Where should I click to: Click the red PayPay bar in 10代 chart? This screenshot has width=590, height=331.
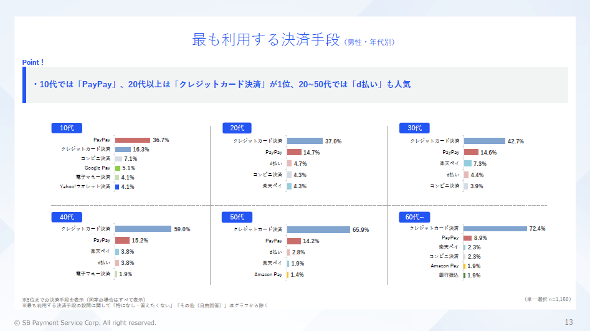click(x=132, y=140)
